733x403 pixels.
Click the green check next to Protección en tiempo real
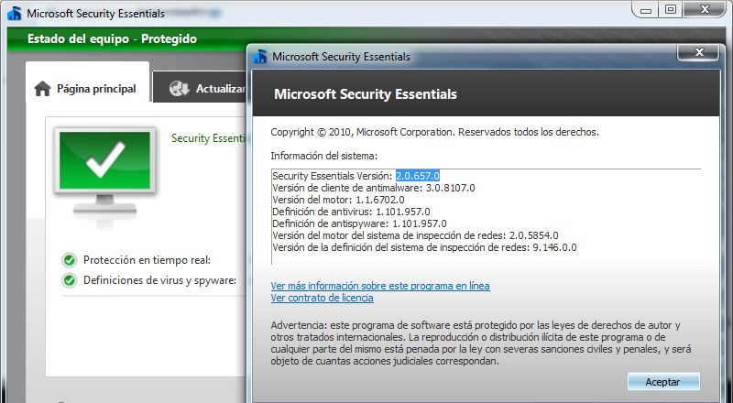[x=70, y=260]
